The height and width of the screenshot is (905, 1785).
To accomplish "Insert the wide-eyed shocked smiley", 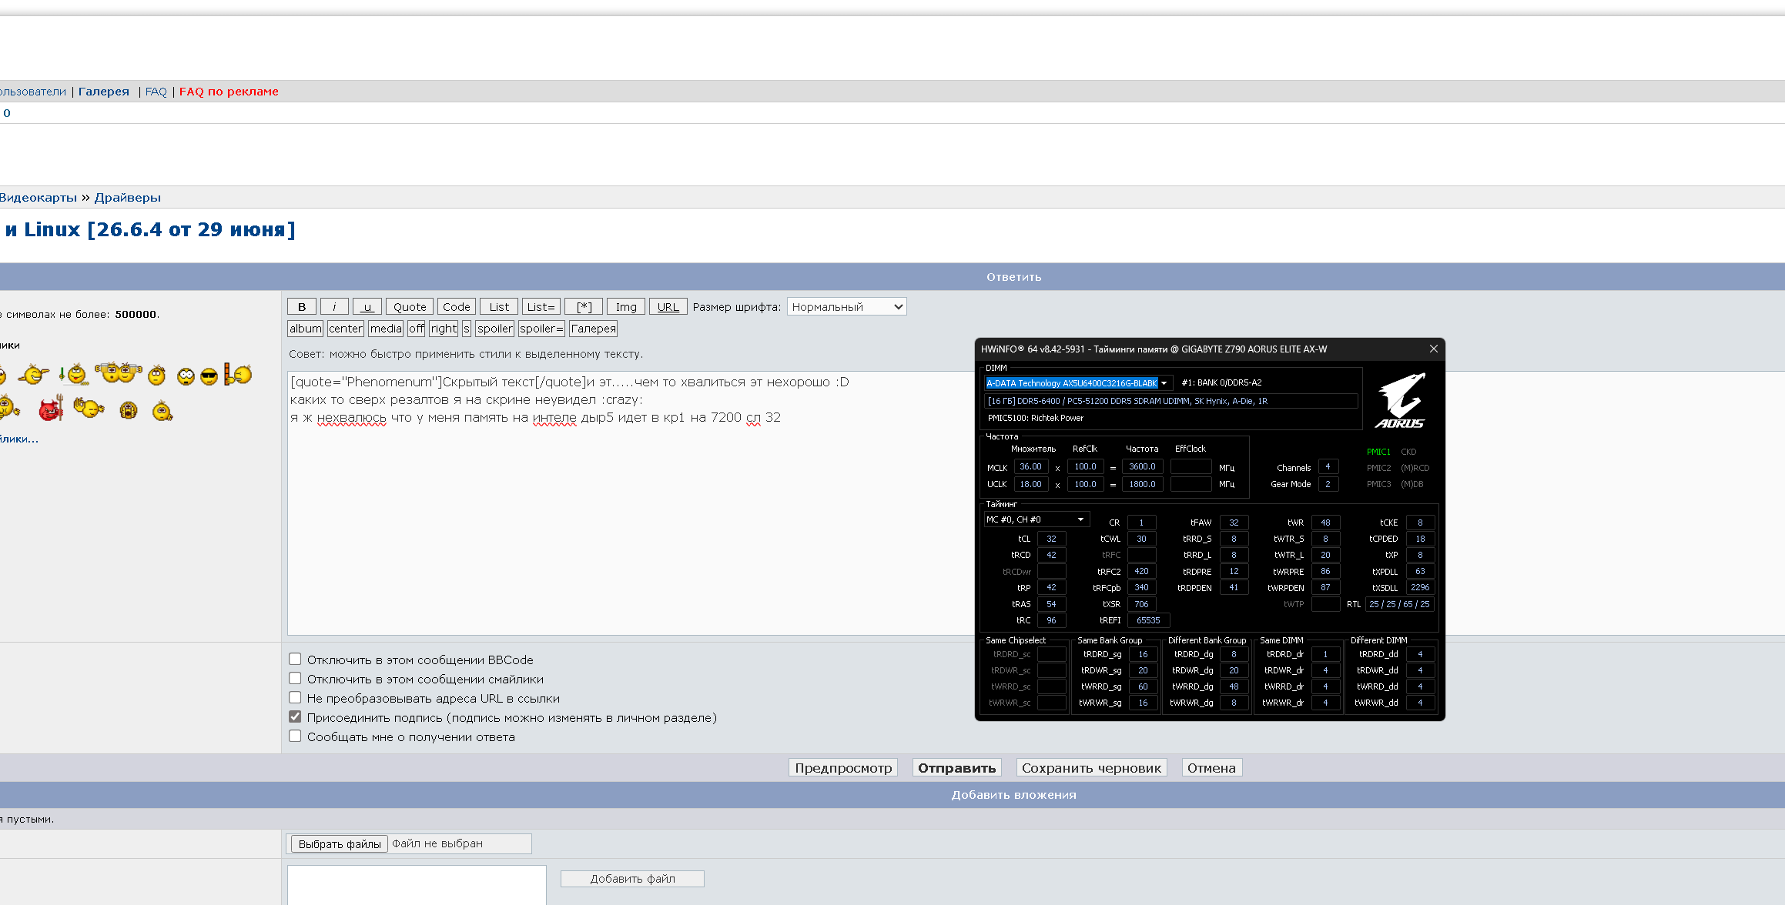I will (x=186, y=376).
